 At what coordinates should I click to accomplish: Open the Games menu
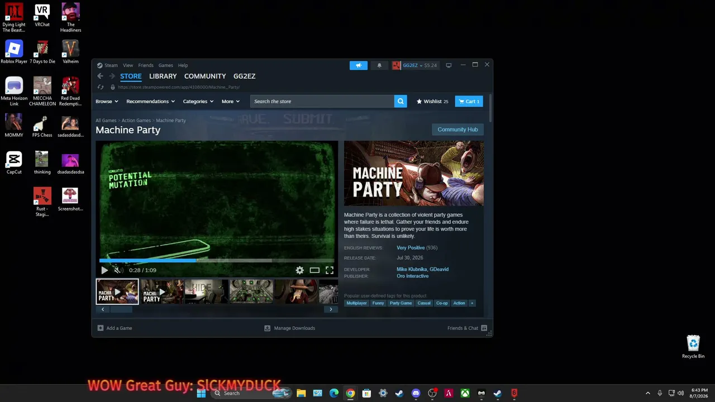click(x=166, y=65)
